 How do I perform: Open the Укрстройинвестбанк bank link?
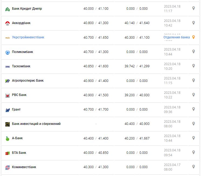pos(28,37)
